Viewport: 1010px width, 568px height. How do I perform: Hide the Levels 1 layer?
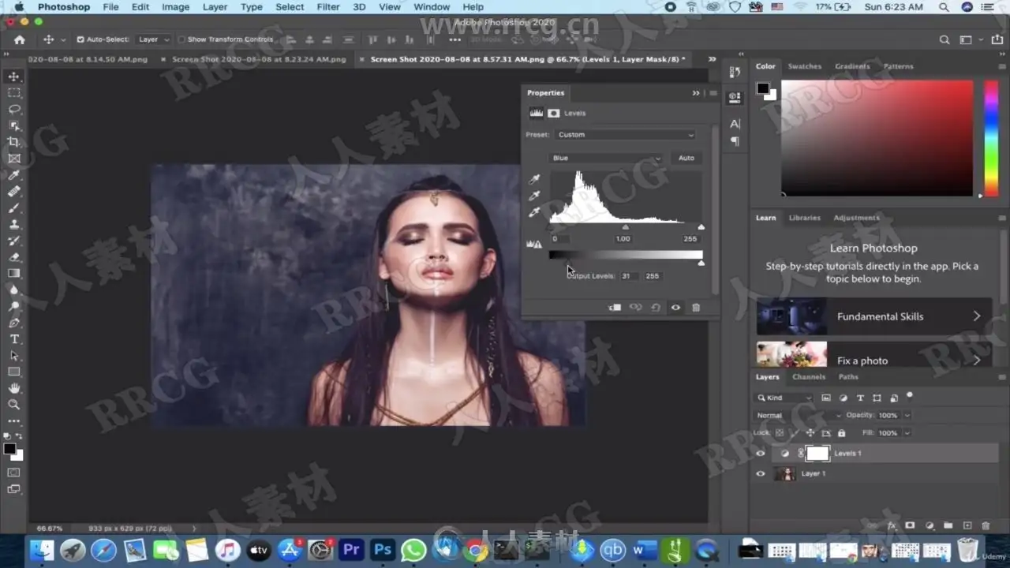[761, 454]
